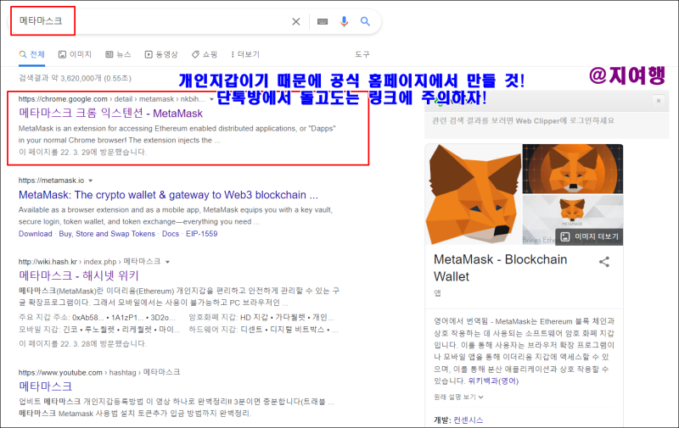The image size is (679, 428).
Task: Click the MetaMask - Blockchain Wallet panel title
Action: click(x=501, y=268)
